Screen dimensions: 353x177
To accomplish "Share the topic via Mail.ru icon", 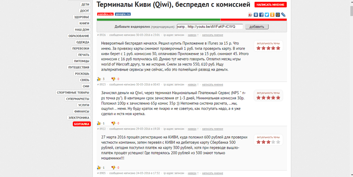I will click(278, 15).
